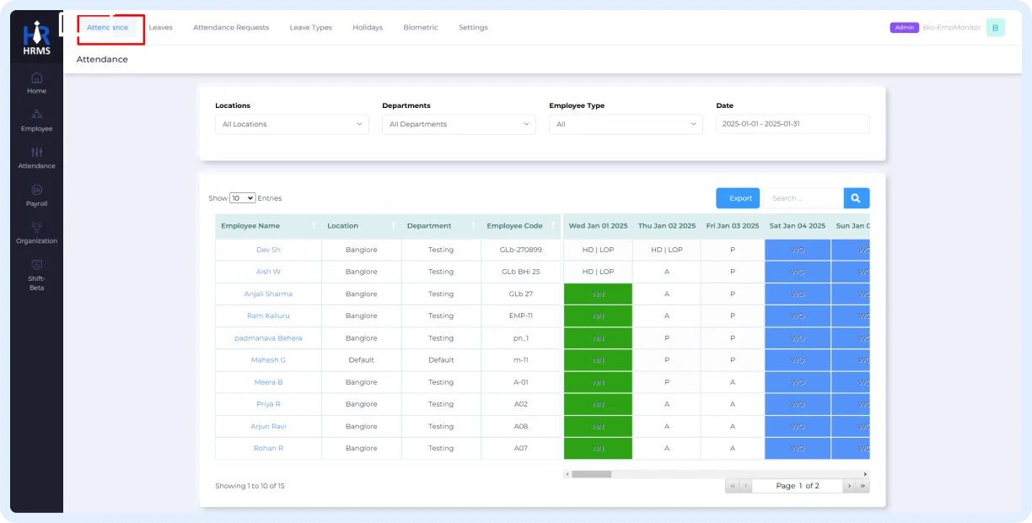Open the user avatar B menu
1032x523 pixels.
(x=995, y=28)
